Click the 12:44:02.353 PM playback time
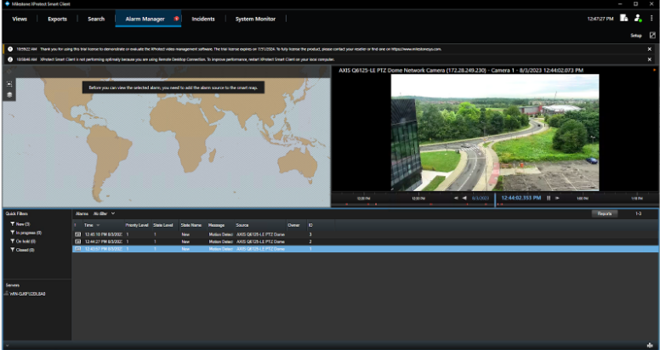660x350 pixels. point(521,198)
